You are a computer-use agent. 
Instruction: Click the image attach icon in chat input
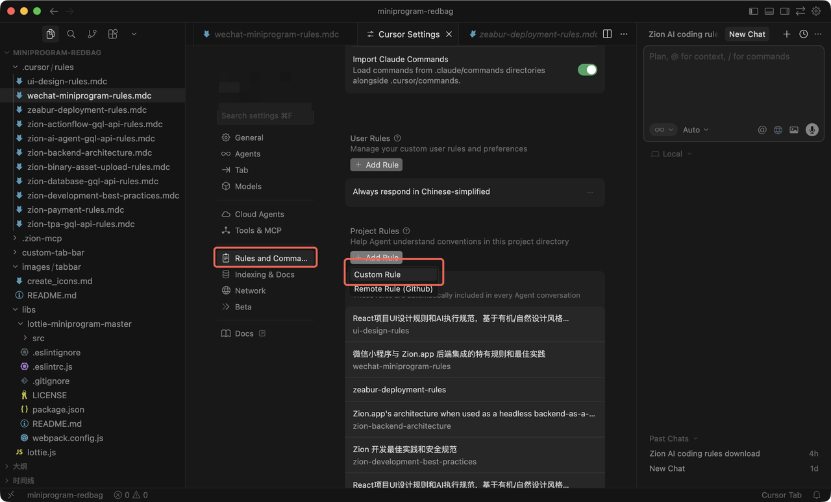(x=794, y=130)
